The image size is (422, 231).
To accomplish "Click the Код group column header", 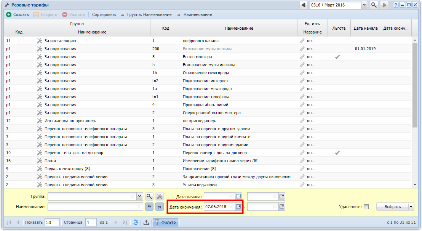I will click(19, 32).
